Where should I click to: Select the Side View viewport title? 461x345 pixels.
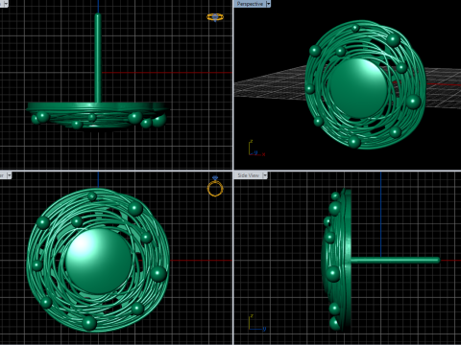pyautogui.click(x=248, y=175)
